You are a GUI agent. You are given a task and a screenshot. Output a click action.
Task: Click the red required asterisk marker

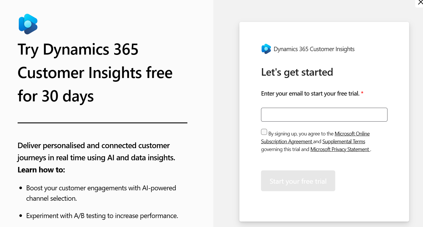(362, 94)
